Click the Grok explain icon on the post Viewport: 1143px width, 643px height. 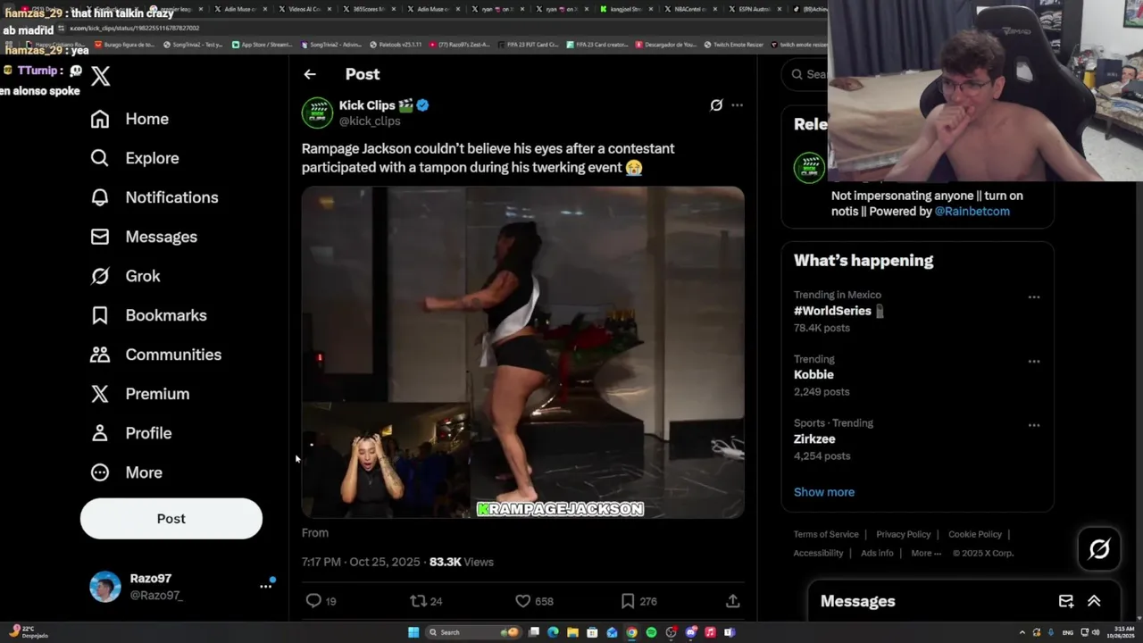(x=716, y=105)
